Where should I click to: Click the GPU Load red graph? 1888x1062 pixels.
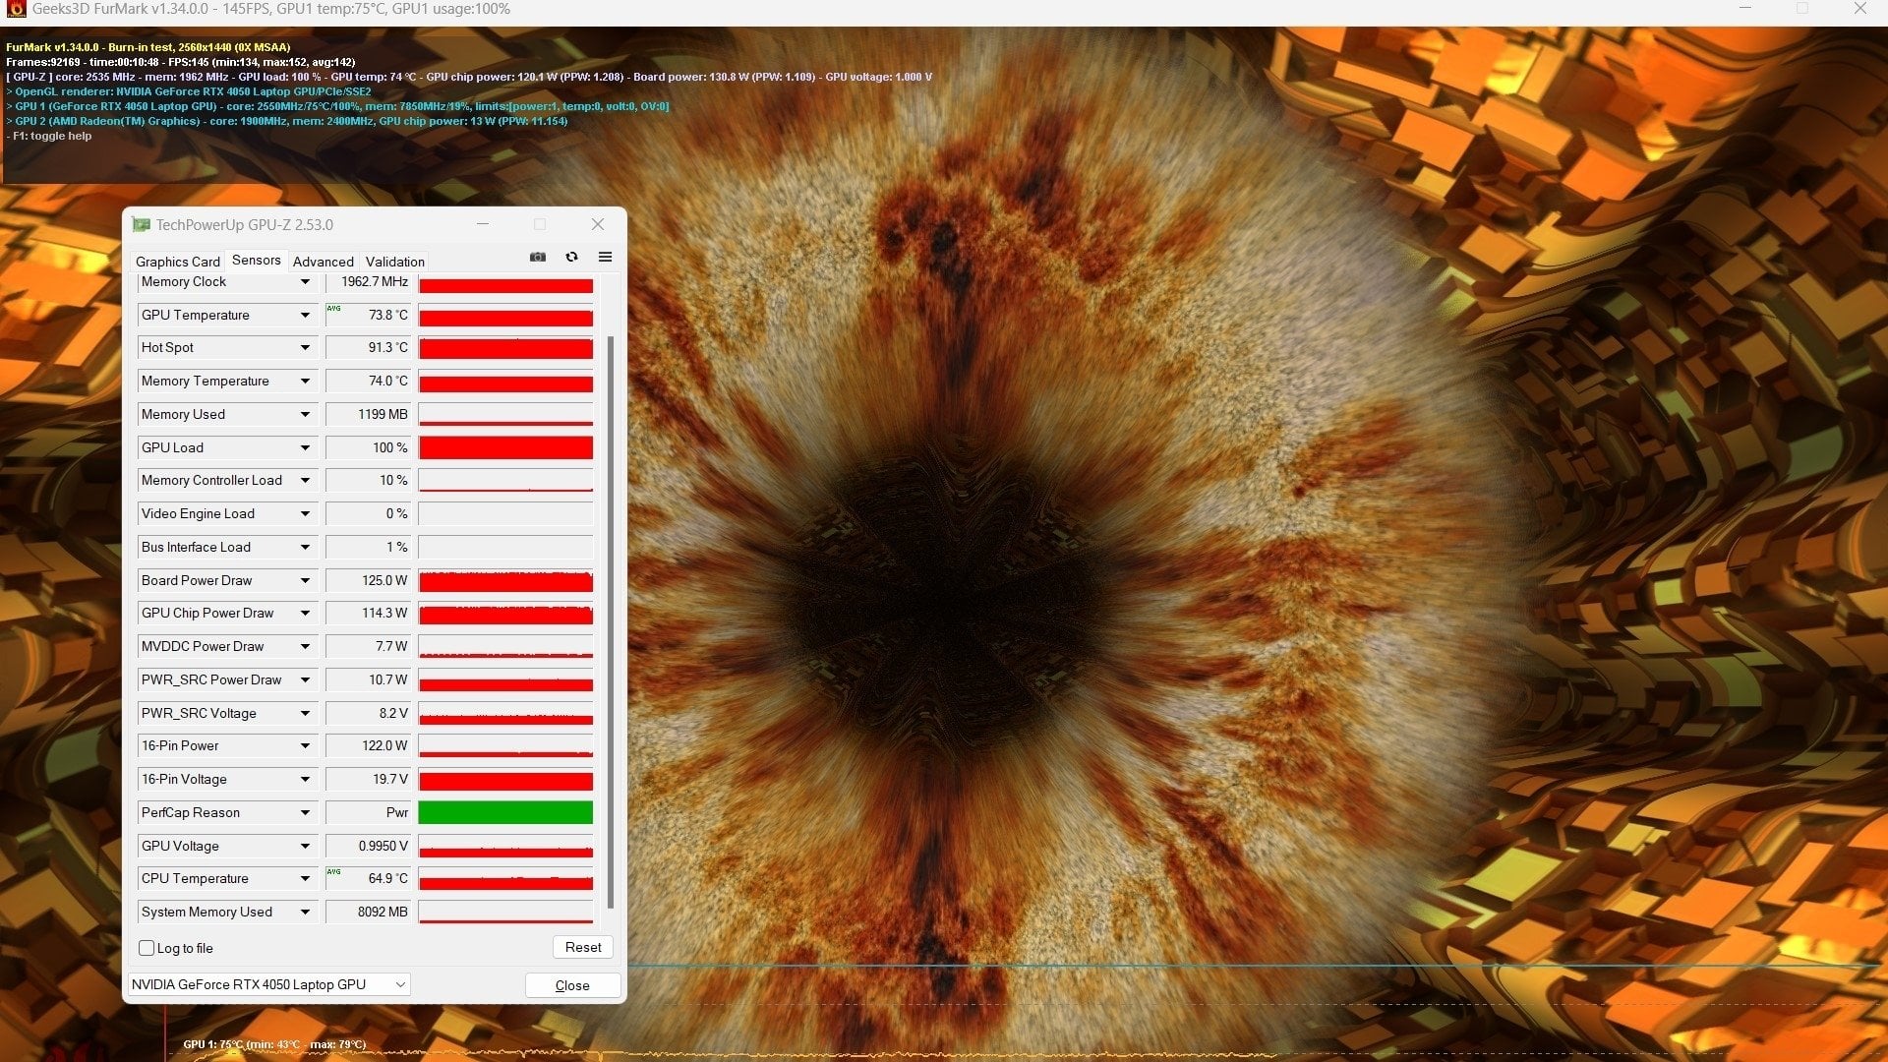click(505, 447)
